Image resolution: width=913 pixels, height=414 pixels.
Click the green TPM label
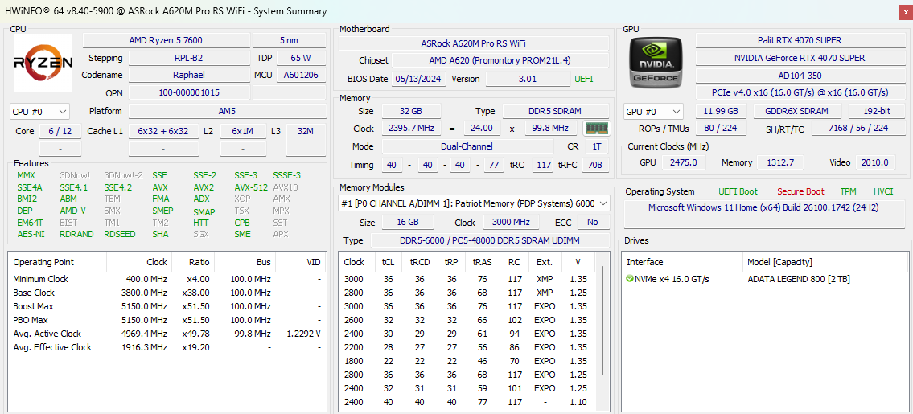tap(849, 191)
